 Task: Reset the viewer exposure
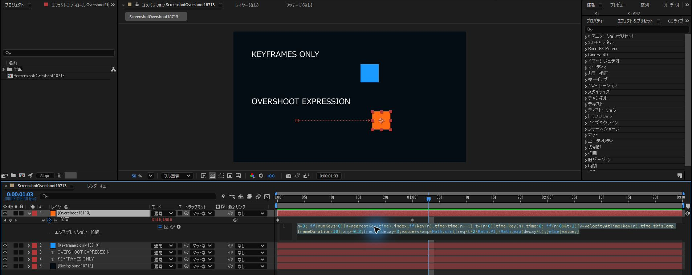pos(261,176)
